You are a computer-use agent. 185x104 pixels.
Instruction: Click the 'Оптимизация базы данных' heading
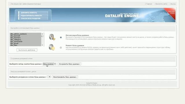click(x=77, y=35)
